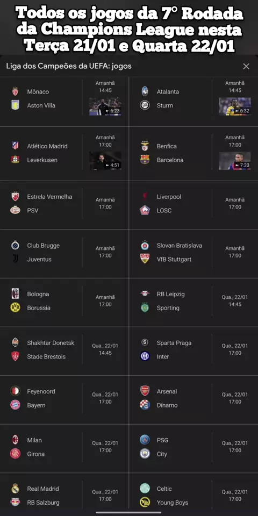Click the Juventus logo icon
Image resolution: width=258 pixels, height=516 pixels.
click(15, 259)
